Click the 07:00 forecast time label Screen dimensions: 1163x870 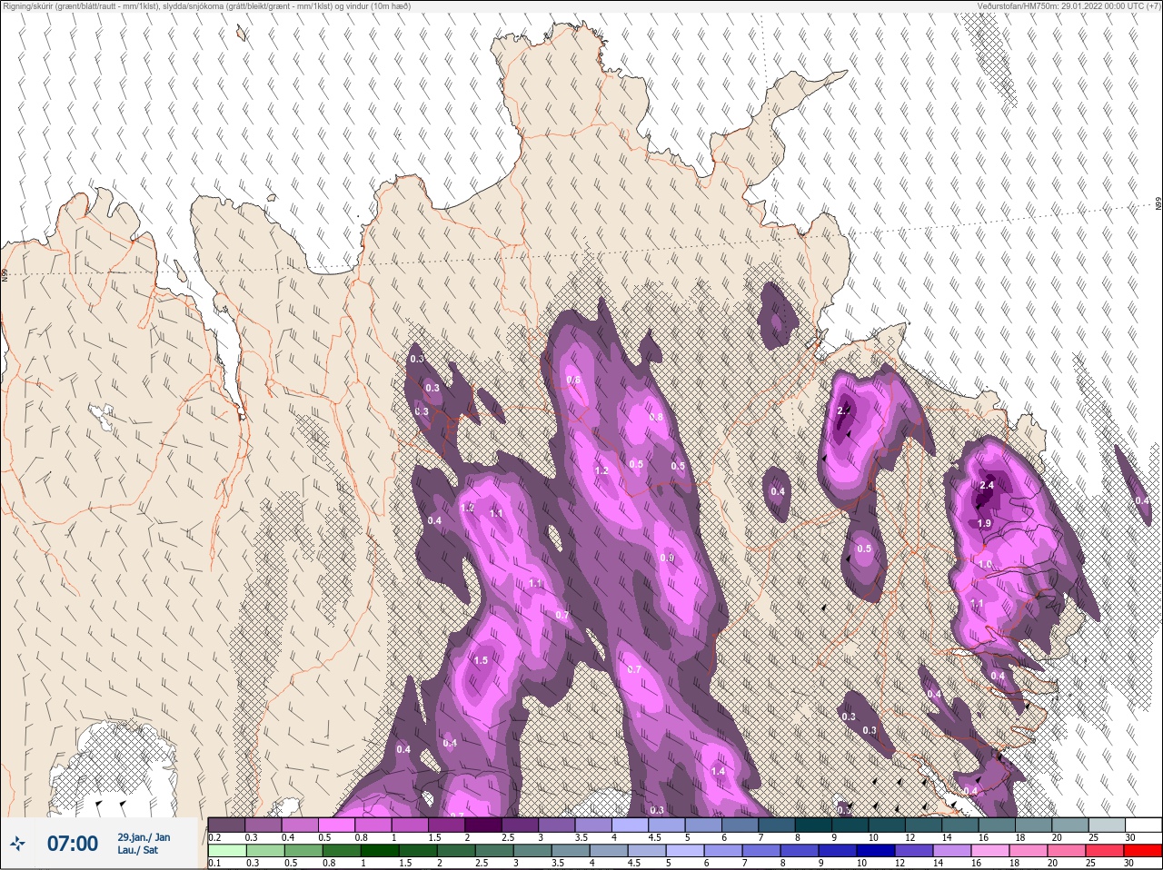pyautogui.click(x=73, y=844)
